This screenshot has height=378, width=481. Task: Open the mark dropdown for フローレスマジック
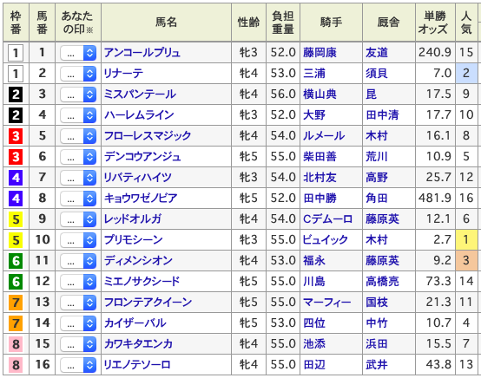[78, 136]
